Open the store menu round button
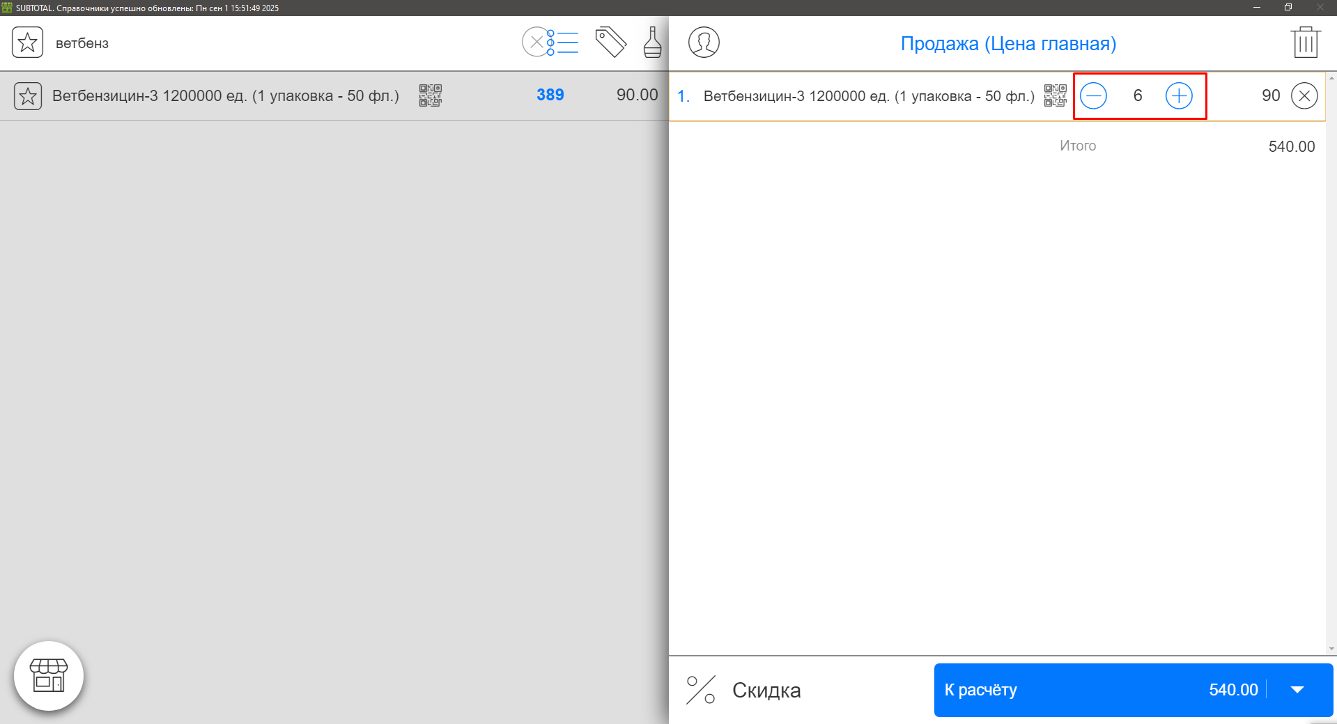The width and height of the screenshot is (1337, 724). [49, 676]
